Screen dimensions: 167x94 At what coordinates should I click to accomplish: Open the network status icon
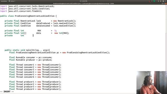(x=158, y=1)
